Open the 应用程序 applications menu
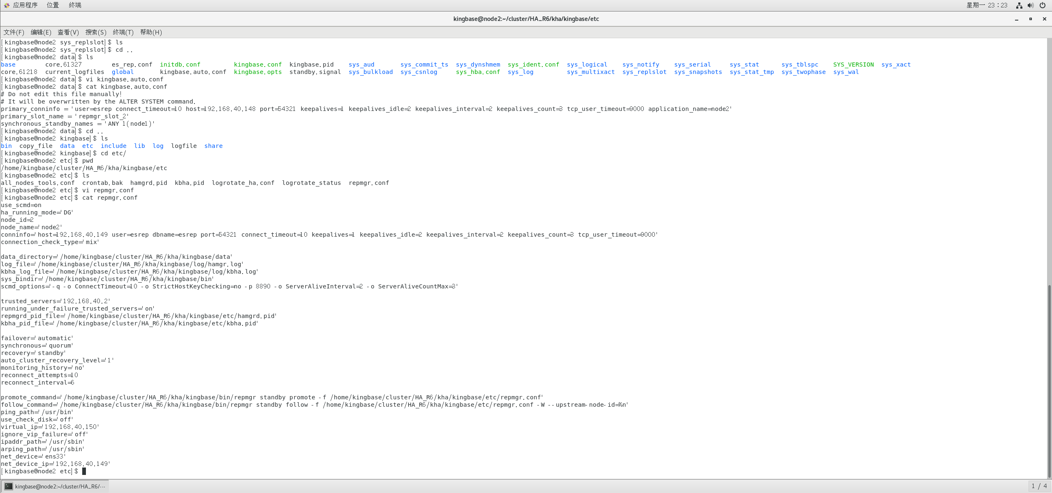The width and height of the screenshot is (1052, 493). [x=25, y=5]
